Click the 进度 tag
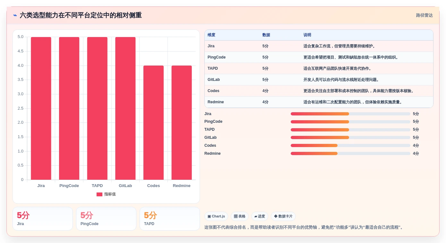The width and height of the screenshot is (446, 243). pyautogui.click(x=260, y=216)
